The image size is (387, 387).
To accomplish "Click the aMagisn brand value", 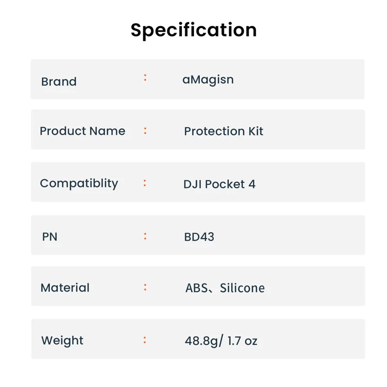I will click(x=208, y=80).
